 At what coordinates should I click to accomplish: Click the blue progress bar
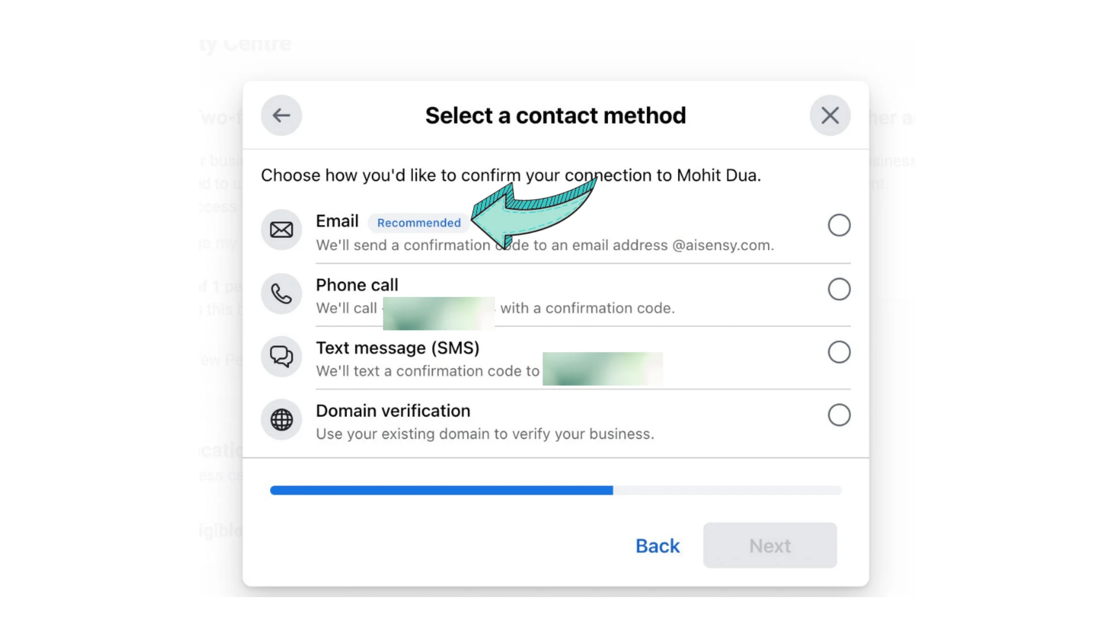[x=442, y=490]
